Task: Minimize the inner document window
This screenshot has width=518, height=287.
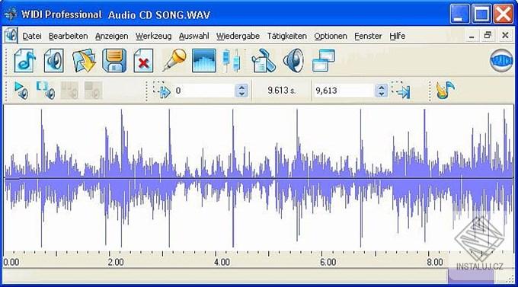Action: click(x=472, y=36)
